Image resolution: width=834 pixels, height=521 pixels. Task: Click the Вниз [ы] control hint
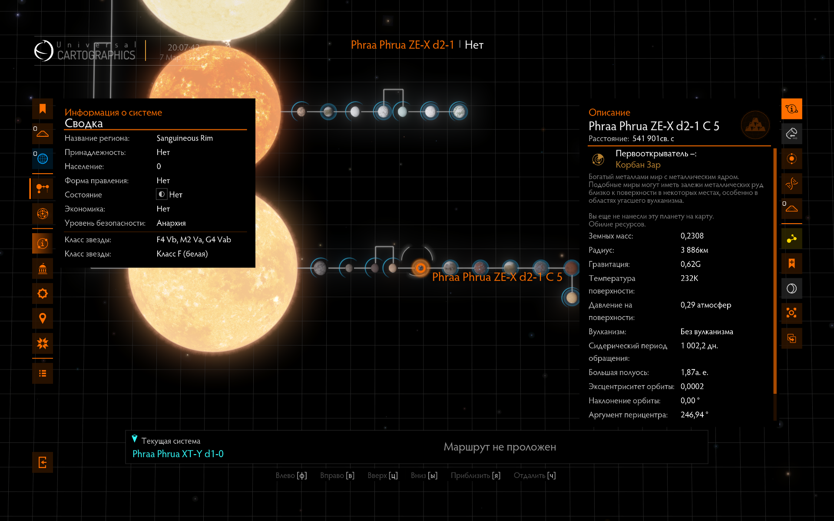coord(424,475)
